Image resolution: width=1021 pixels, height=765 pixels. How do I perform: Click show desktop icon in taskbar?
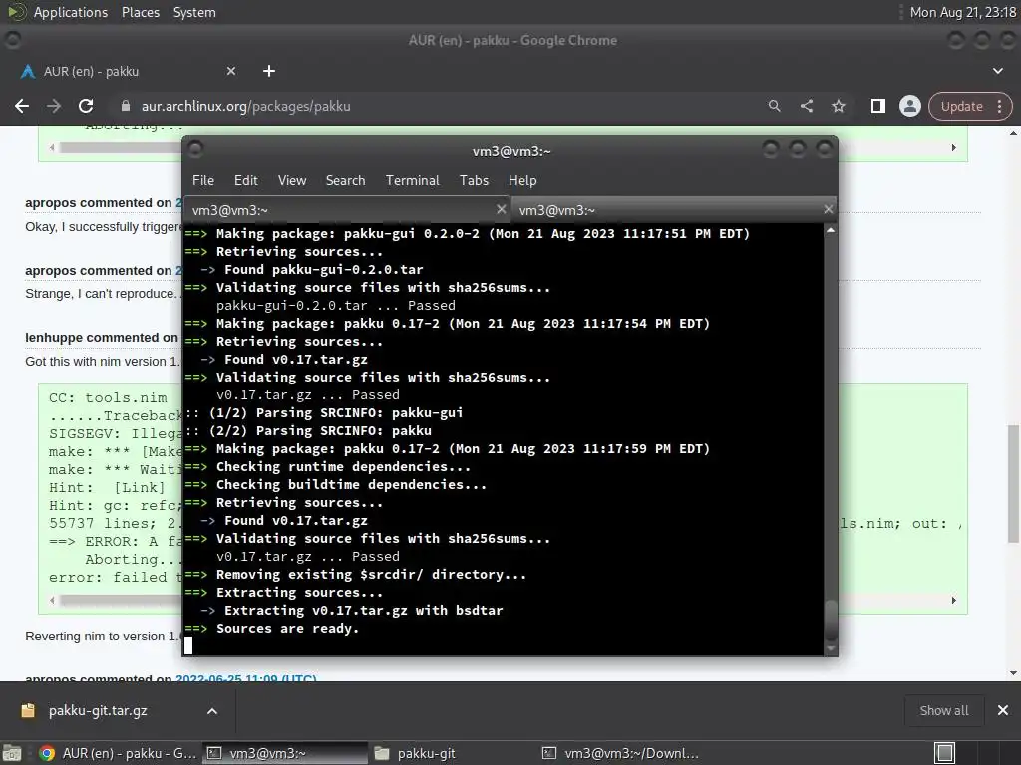pyautogui.click(x=12, y=753)
